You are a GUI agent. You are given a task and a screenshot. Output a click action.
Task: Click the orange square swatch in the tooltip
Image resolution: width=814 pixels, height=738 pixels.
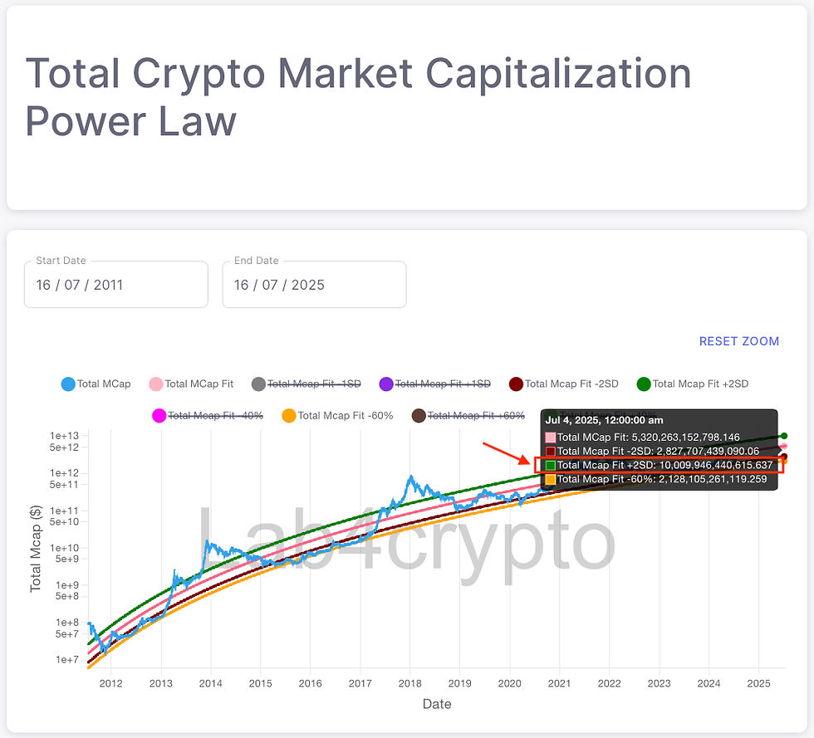(x=550, y=480)
